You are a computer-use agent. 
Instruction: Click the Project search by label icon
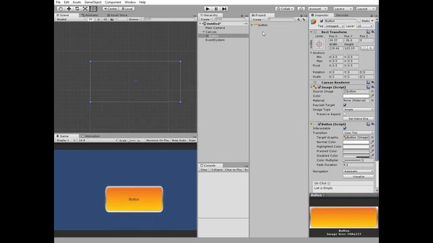click(304, 20)
